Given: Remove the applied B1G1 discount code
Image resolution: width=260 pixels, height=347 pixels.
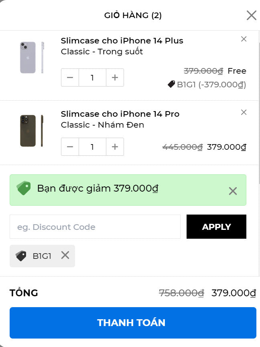Looking at the screenshot, I should coord(65,255).
